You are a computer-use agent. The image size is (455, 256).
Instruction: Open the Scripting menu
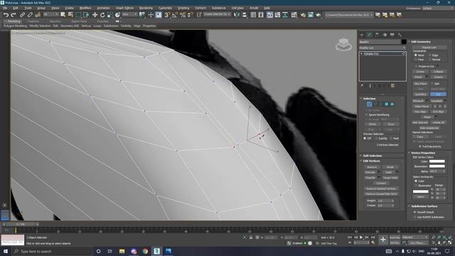click(x=183, y=8)
